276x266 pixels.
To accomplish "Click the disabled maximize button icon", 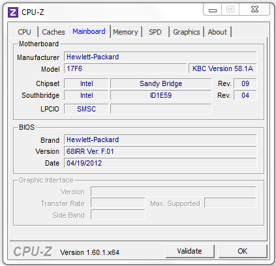I will [230, 10].
